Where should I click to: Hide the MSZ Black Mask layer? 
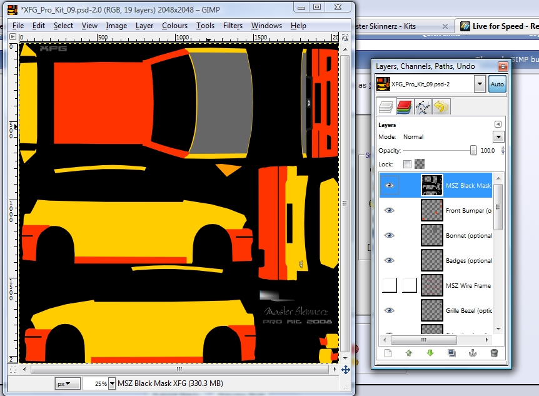click(389, 185)
